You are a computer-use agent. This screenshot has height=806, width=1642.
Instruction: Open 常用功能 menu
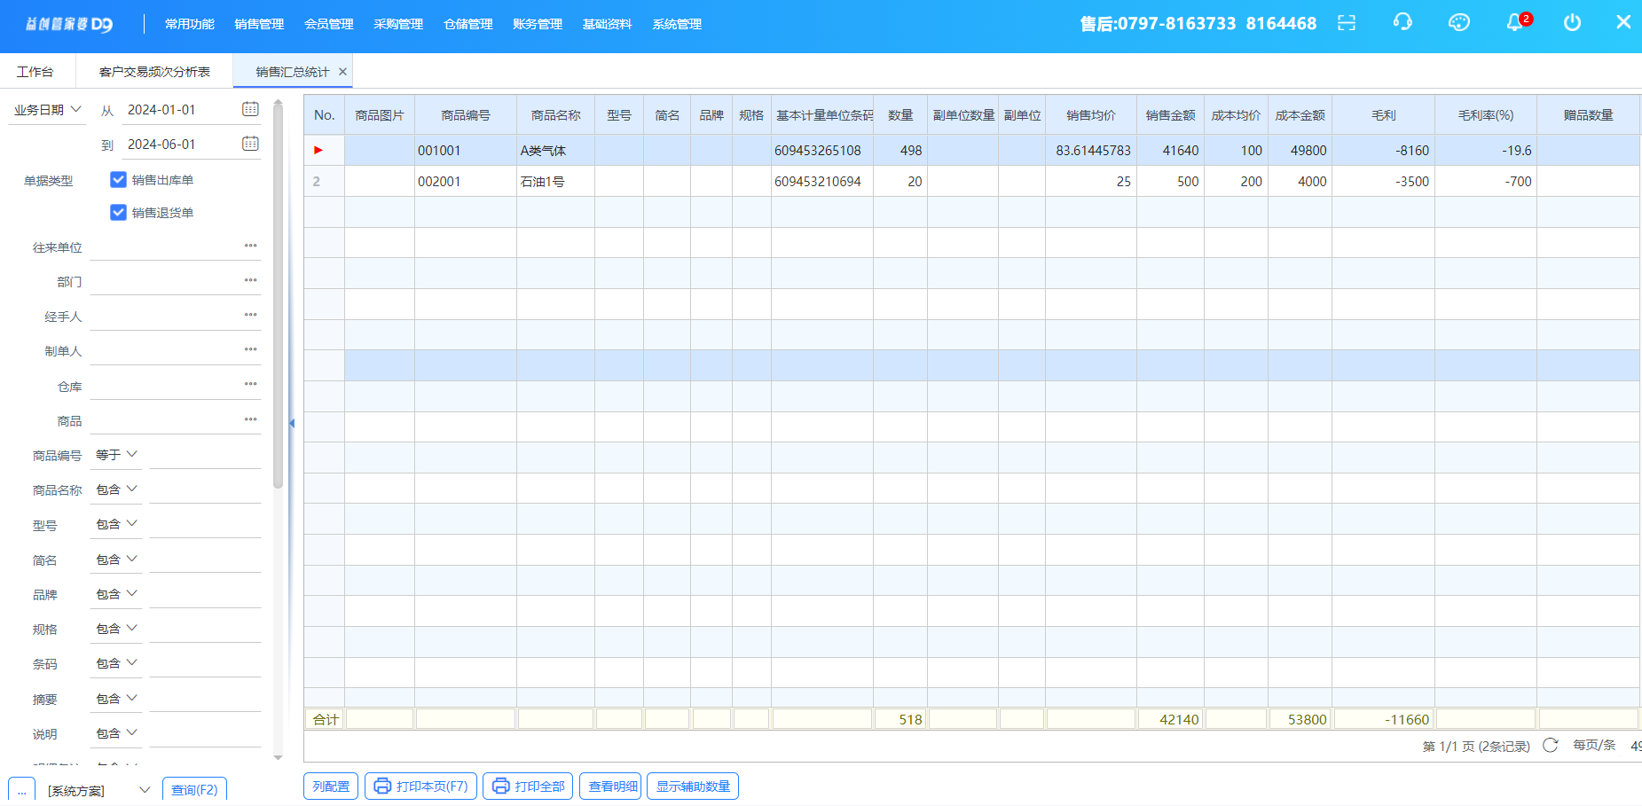(190, 24)
